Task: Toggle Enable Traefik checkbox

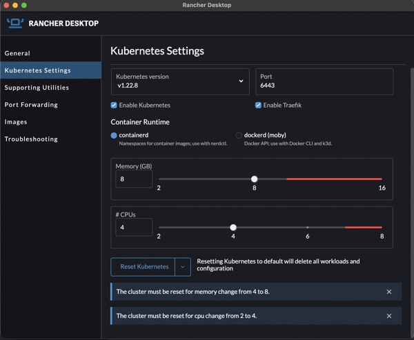Action: click(258, 105)
